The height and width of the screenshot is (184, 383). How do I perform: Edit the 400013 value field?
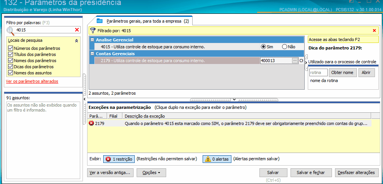pyautogui.click(x=276, y=61)
